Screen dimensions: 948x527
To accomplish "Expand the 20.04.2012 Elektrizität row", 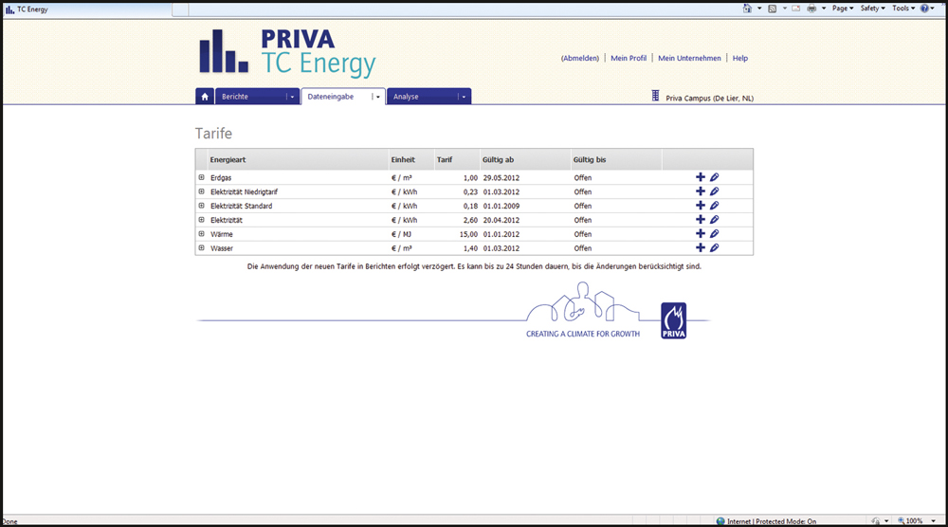I will 201,219.
